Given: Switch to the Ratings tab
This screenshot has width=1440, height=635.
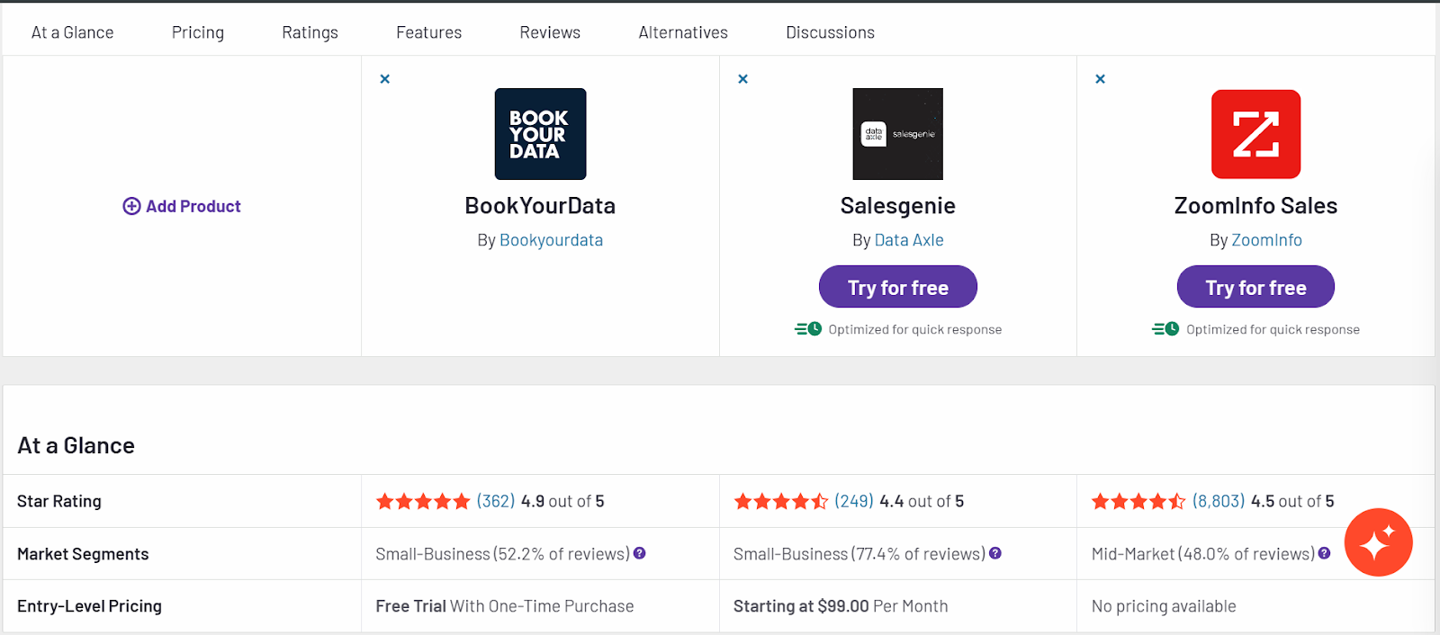Looking at the screenshot, I should (310, 32).
